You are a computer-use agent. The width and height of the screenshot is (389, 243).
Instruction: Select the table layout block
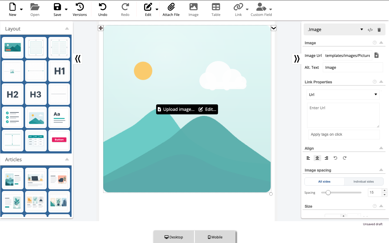36,141
